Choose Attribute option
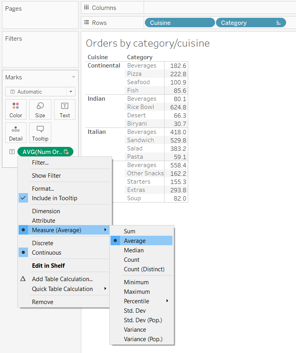The height and width of the screenshot is (353, 296). click(x=64, y=221)
